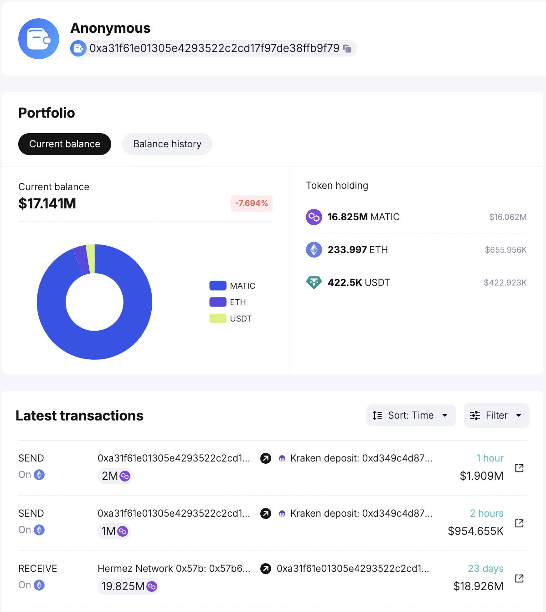Click the $655.956K ETH value
The height and width of the screenshot is (612, 546).
click(x=505, y=250)
